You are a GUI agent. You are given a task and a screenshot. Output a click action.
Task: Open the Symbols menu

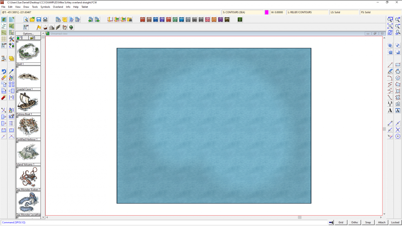[45, 7]
